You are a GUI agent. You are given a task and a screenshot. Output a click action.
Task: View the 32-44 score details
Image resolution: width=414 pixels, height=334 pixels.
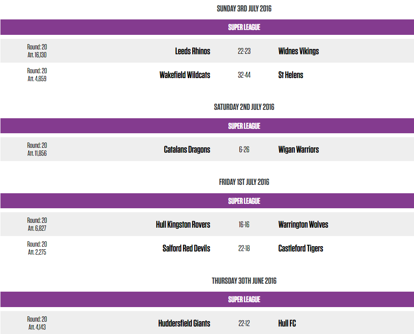[x=244, y=75]
